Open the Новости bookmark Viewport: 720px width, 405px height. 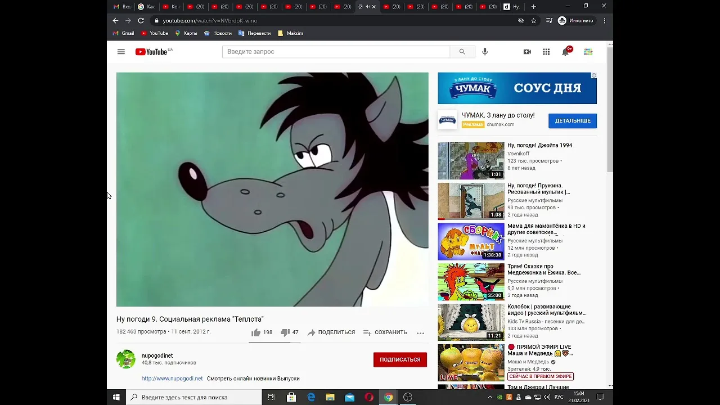click(218, 33)
